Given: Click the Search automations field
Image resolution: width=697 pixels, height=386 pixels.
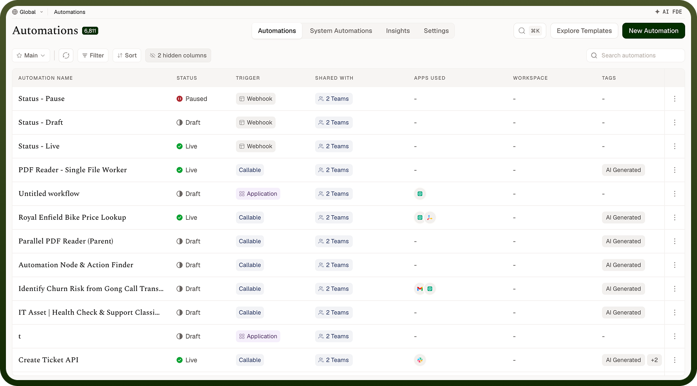Looking at the screenshot, I should [636, 55].
